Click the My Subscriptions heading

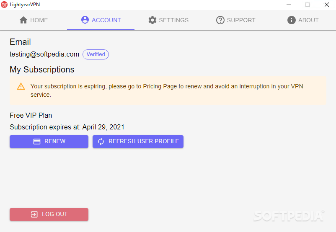click(42, 70)
